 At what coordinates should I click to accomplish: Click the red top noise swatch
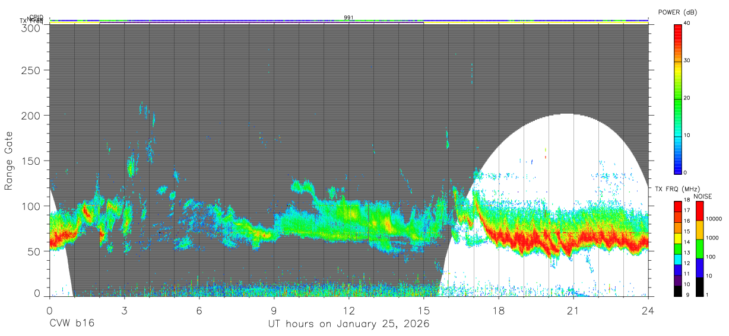click(700, 210)
